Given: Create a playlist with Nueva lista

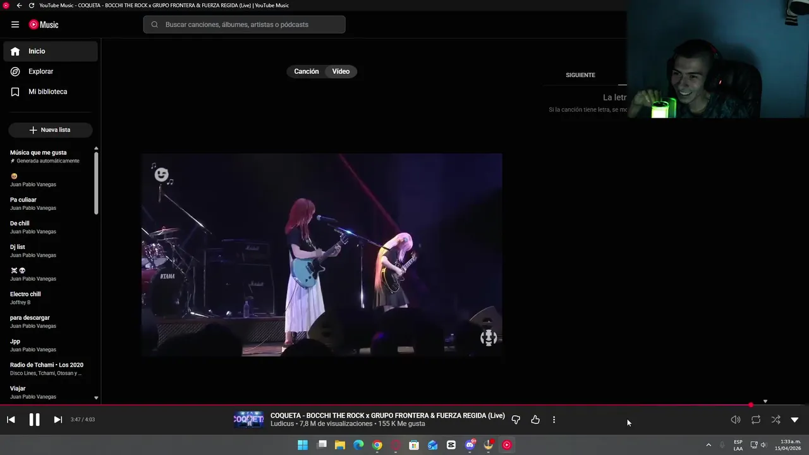Looking at the screenshot, I should pos(51,130).
